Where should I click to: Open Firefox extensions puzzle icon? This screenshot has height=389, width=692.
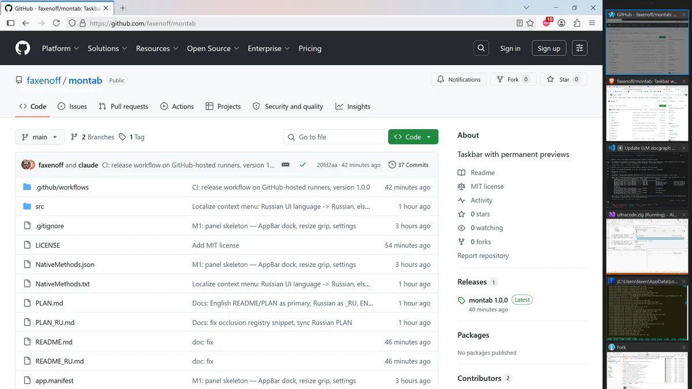577,23
